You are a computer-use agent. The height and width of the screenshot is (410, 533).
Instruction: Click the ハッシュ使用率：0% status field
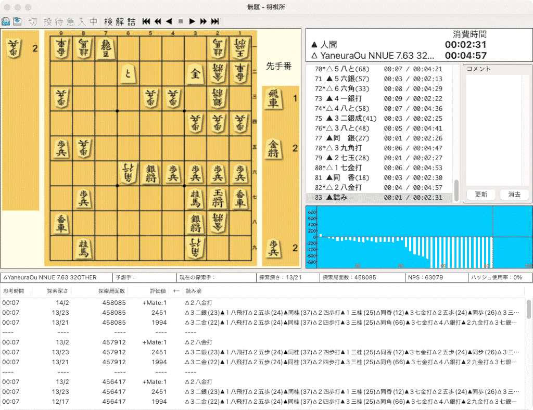(x=500, y=277)
